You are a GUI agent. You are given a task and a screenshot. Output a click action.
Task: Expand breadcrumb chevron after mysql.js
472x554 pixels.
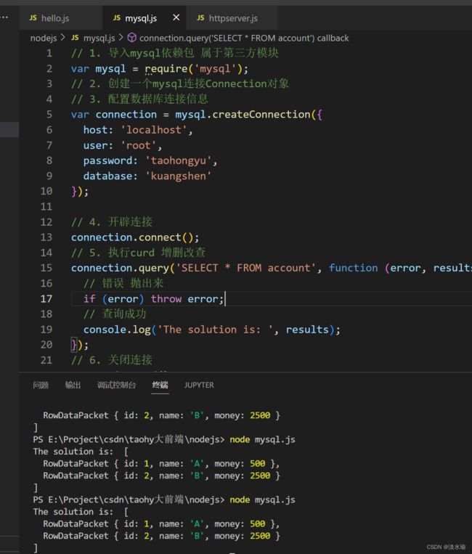pyautogui.click(x=121, y=37)
